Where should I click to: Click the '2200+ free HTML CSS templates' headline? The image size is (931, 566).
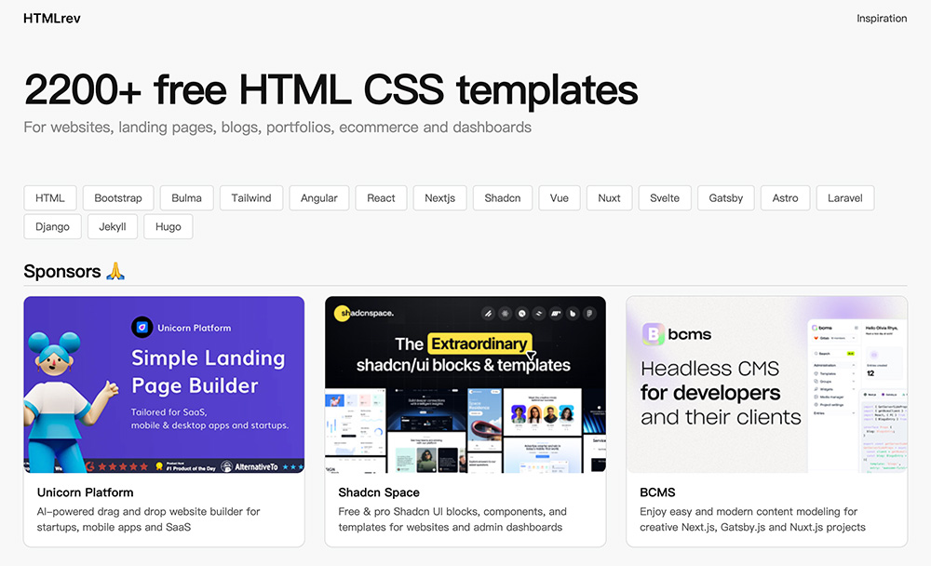[x=331, y=90]
